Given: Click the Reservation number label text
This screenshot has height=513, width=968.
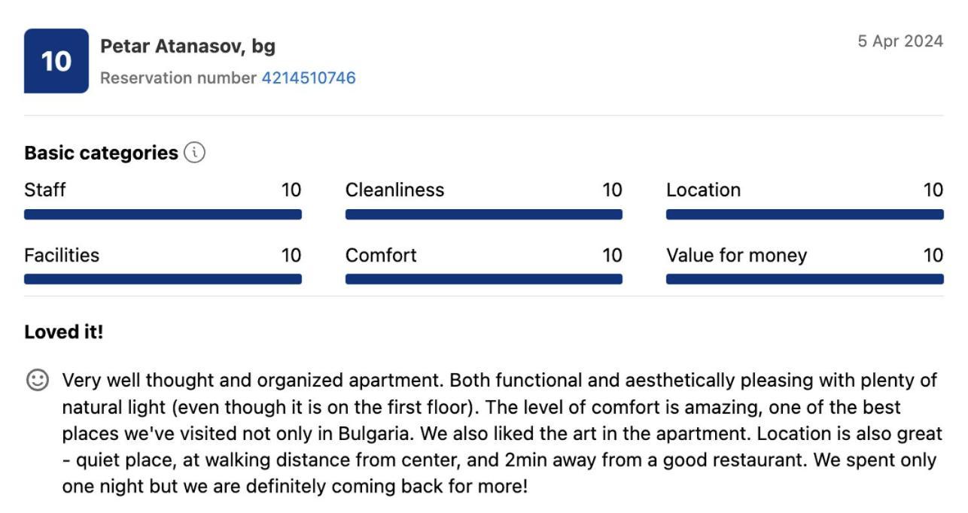Looking at the screenshot, I should [x=178, y=77].
